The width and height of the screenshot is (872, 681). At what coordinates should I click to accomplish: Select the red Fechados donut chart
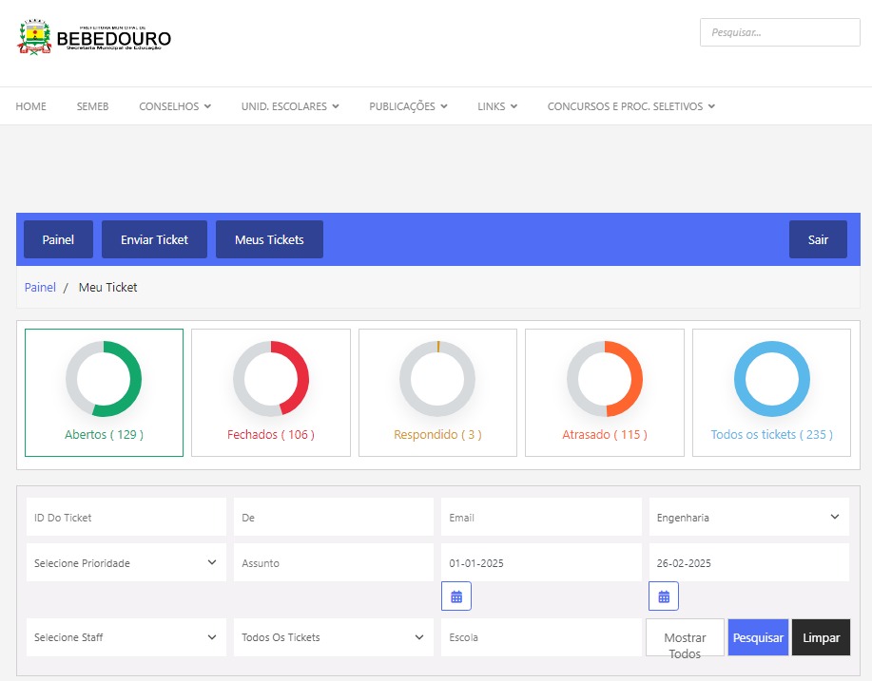[x=271, y=379]
